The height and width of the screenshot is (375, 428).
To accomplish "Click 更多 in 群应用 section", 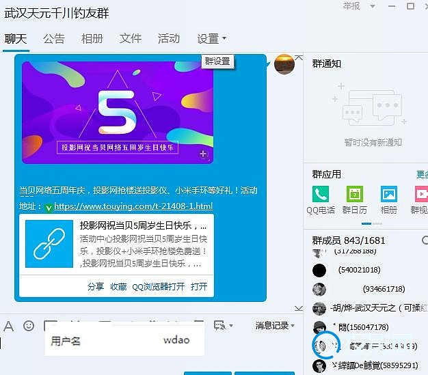I will click(422, 175).
